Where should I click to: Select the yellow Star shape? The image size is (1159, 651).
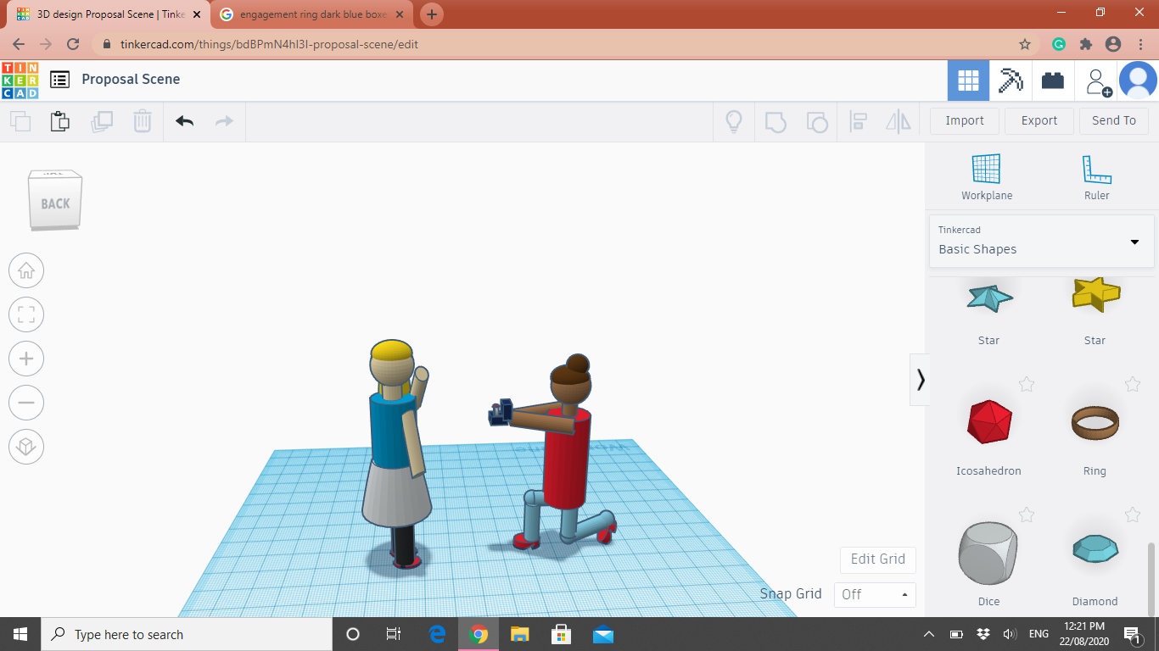point(1095,295)
